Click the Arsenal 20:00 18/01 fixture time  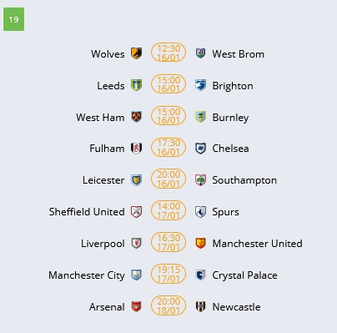coord(168,305)
